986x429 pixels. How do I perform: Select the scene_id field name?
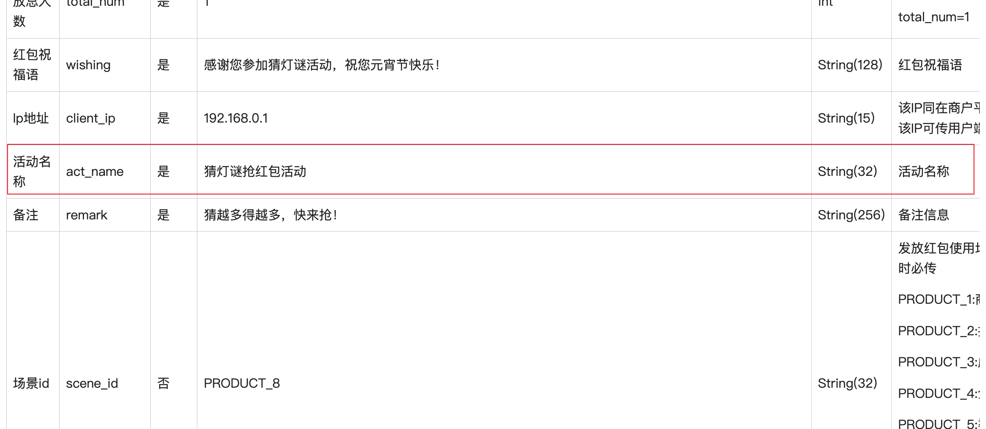tap(92, 383)
